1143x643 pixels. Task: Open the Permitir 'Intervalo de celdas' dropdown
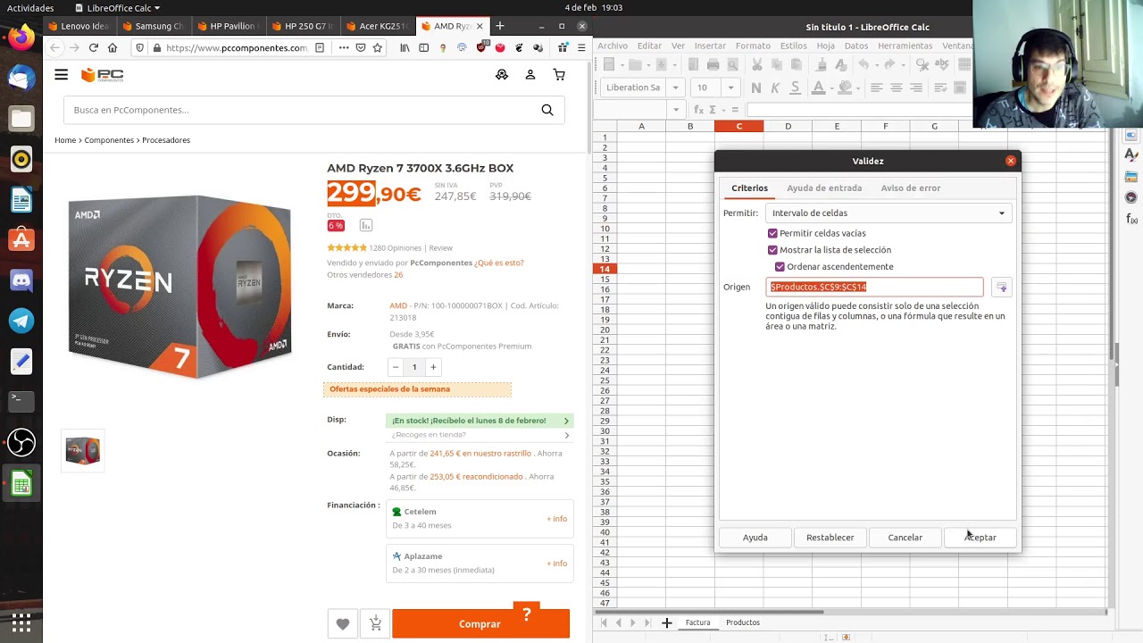pos(889,213)
